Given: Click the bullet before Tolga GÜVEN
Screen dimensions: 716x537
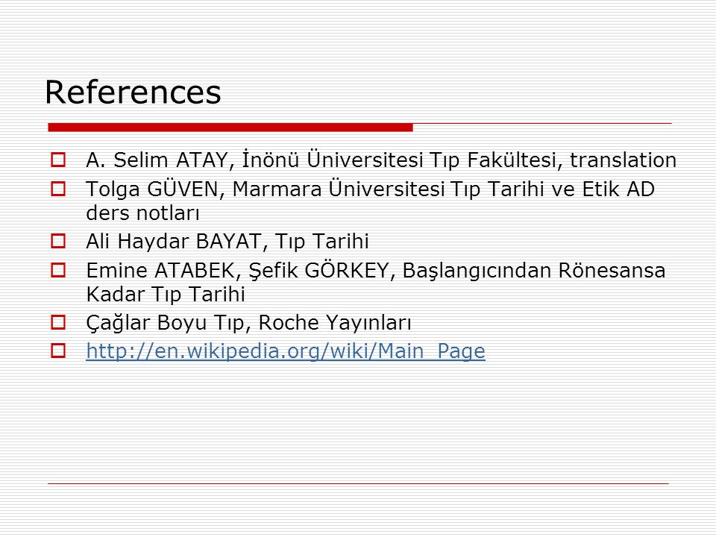Looking at the screenshot, I should click(58, 189).
